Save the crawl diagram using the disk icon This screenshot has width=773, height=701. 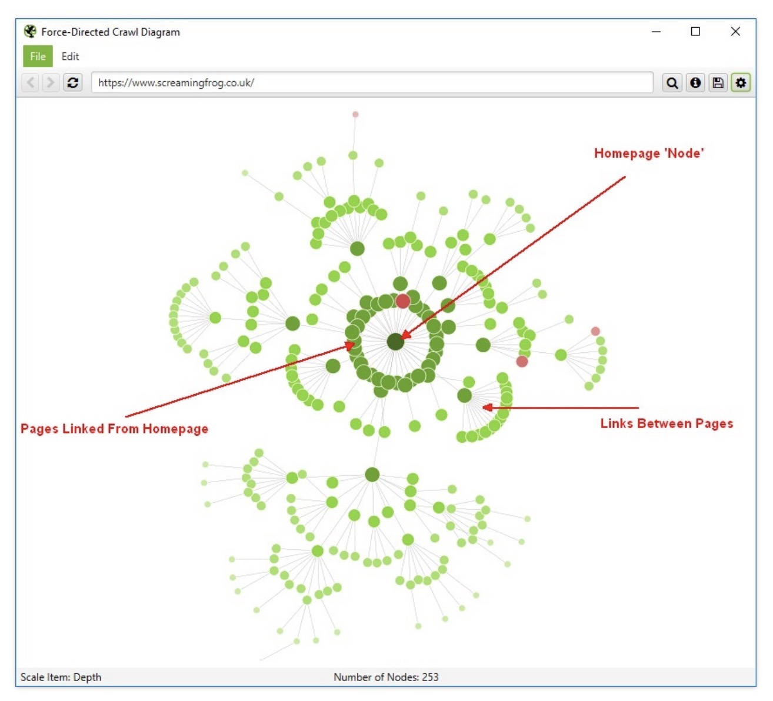[x=719, y=83]
